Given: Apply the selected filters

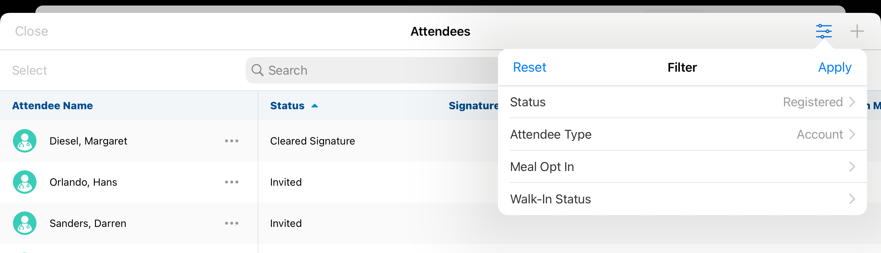Looking at the screenshot, I should tap(835, 67).
